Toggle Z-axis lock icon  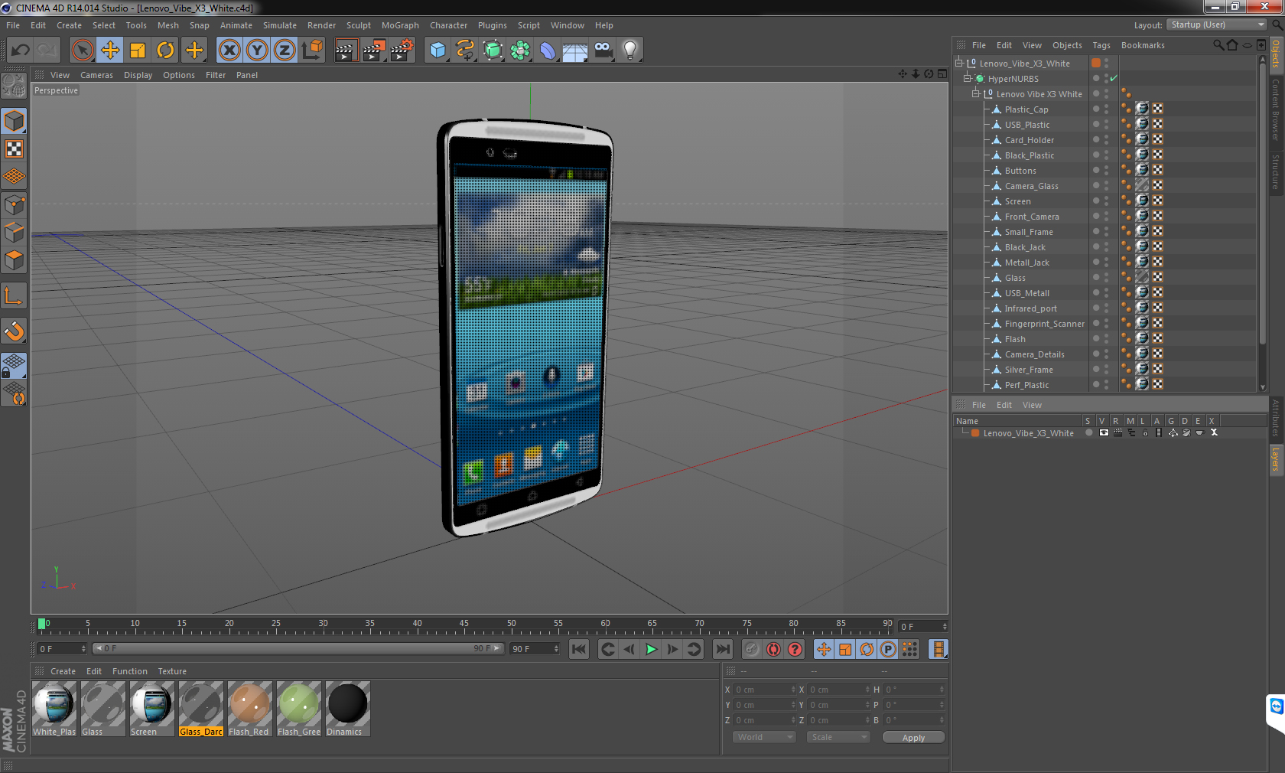click(285, 51)
